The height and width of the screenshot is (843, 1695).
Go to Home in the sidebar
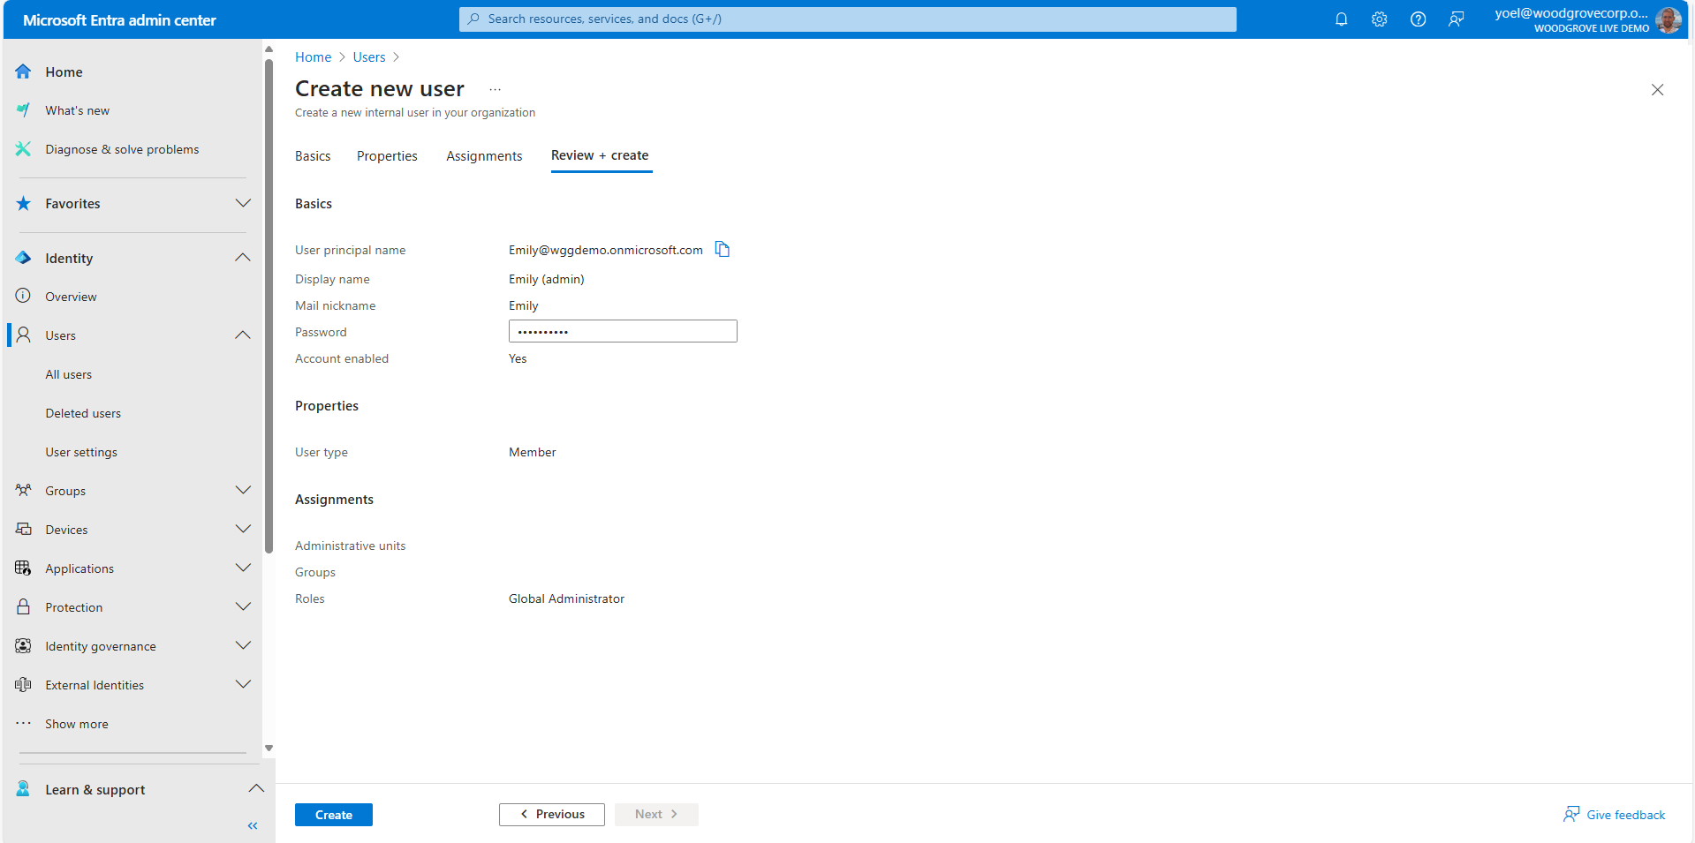[64, 72]
